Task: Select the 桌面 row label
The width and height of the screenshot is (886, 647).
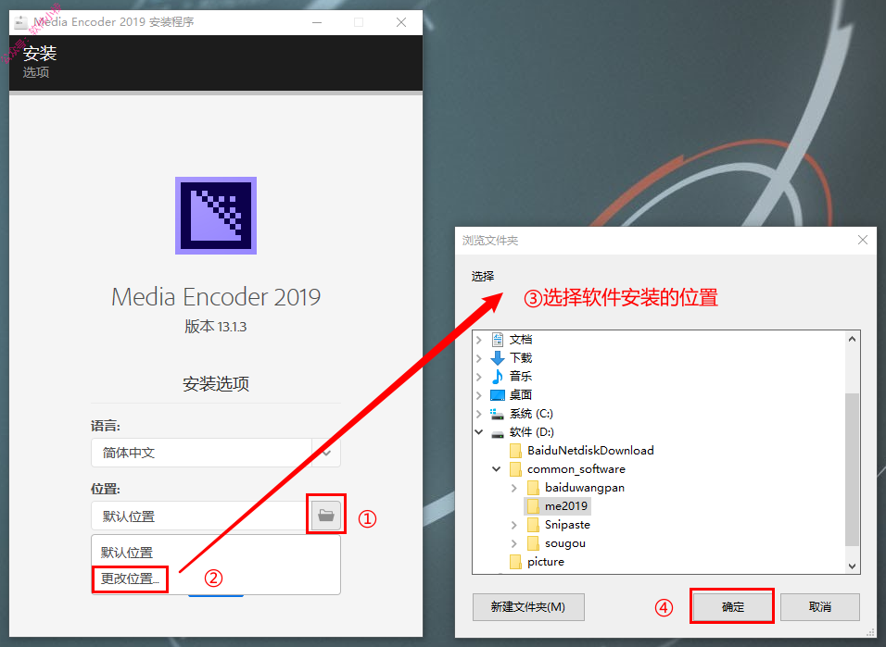Action: click(x=521, y=395)
